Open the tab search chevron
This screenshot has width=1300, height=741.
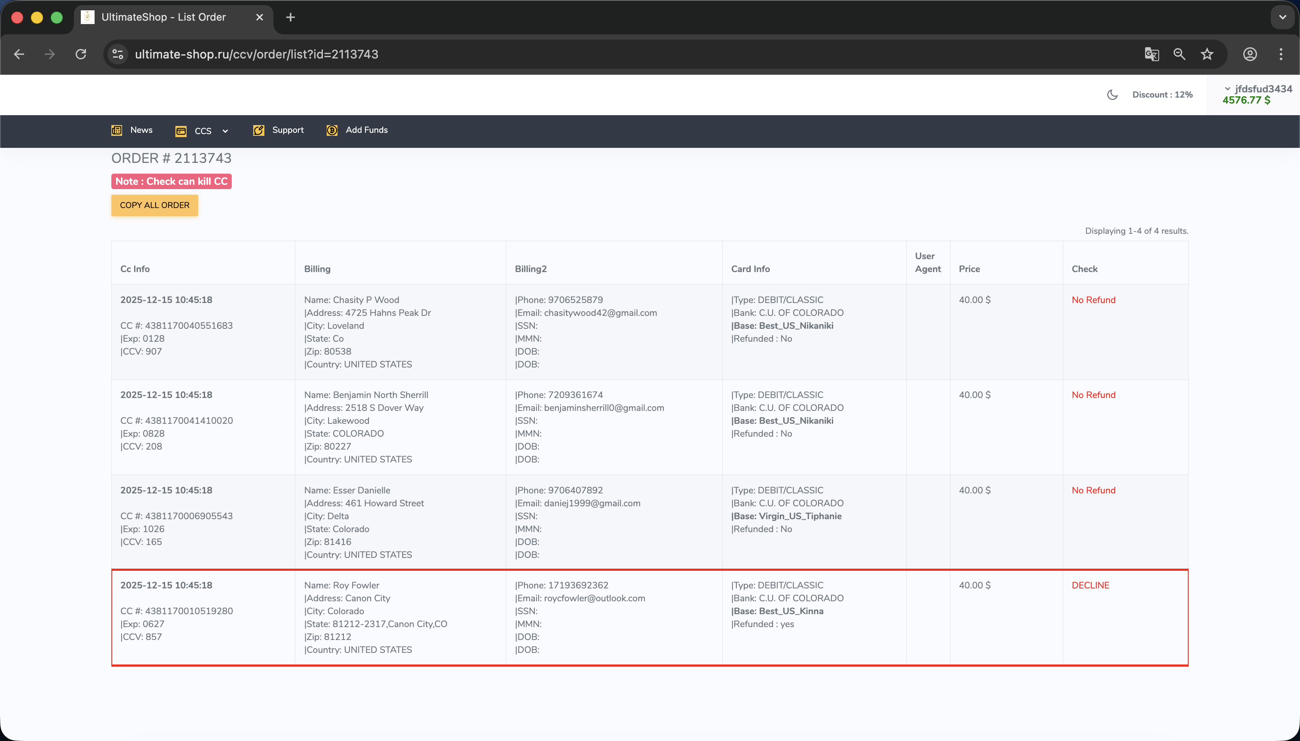pos(1282,17)
